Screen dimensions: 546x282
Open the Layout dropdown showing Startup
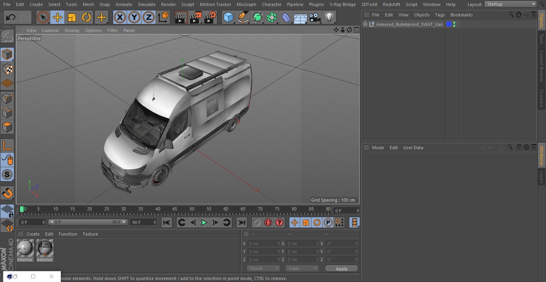click(x=510, y=4)
